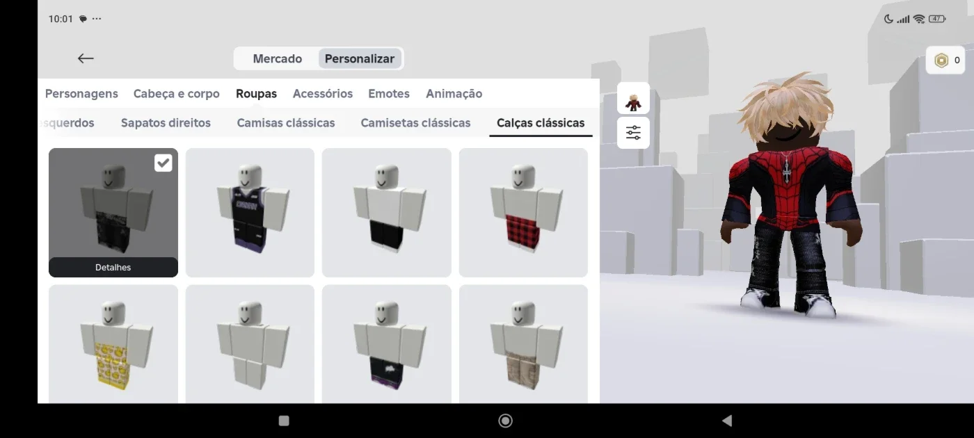Image resolution: width=974 pixels, height=438 pixels.
Task: Open the Roupas category
Action: coord(256,93)
